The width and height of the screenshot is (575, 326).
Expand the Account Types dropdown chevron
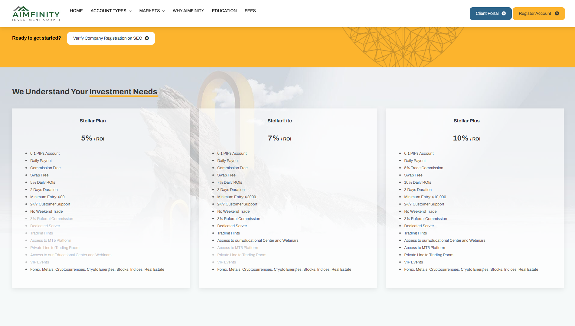pos(130,11)
